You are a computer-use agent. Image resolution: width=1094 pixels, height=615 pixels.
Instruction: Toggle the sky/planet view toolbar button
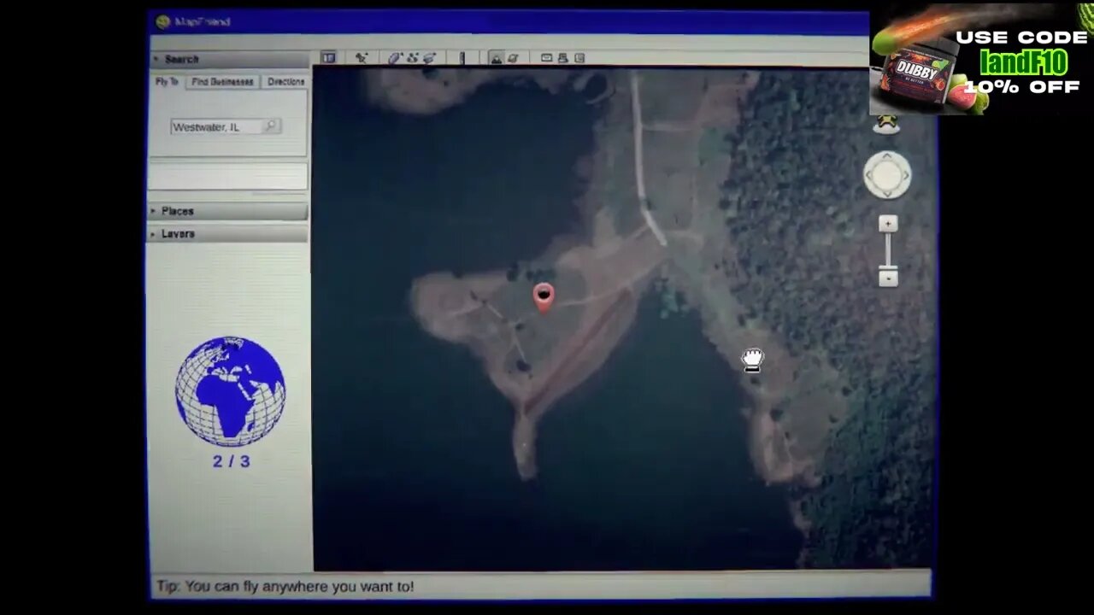513,58
